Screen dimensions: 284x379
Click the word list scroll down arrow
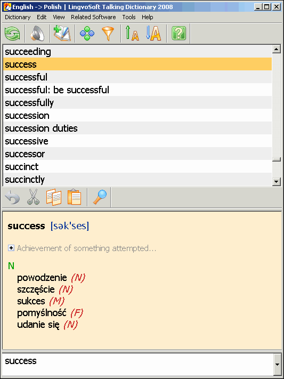pyautogui.click(x=276, y=182)
